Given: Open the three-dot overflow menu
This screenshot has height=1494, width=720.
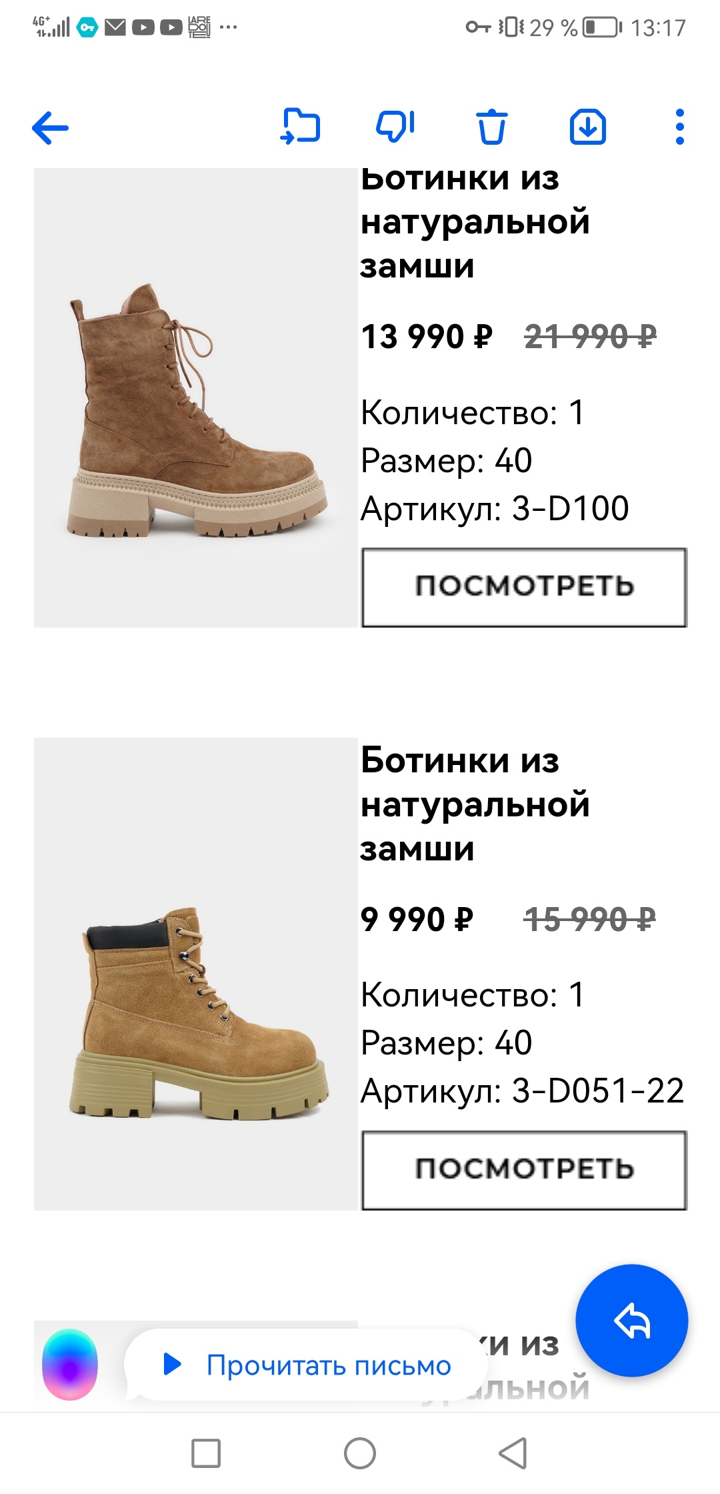Looking at the screenshot, I should click(x=679, y=127).
